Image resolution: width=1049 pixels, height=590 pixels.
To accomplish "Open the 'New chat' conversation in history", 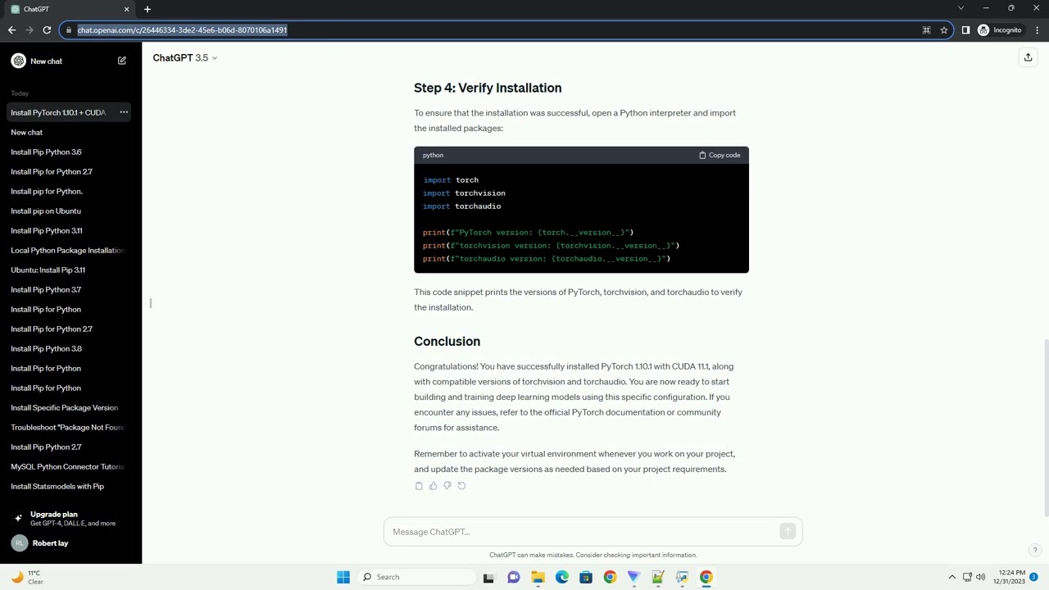I will click(x=70, y=132).
